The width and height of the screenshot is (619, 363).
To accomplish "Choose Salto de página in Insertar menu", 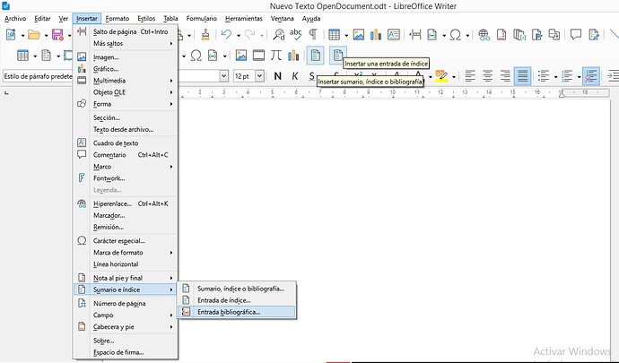I will [x=126, y=31].
